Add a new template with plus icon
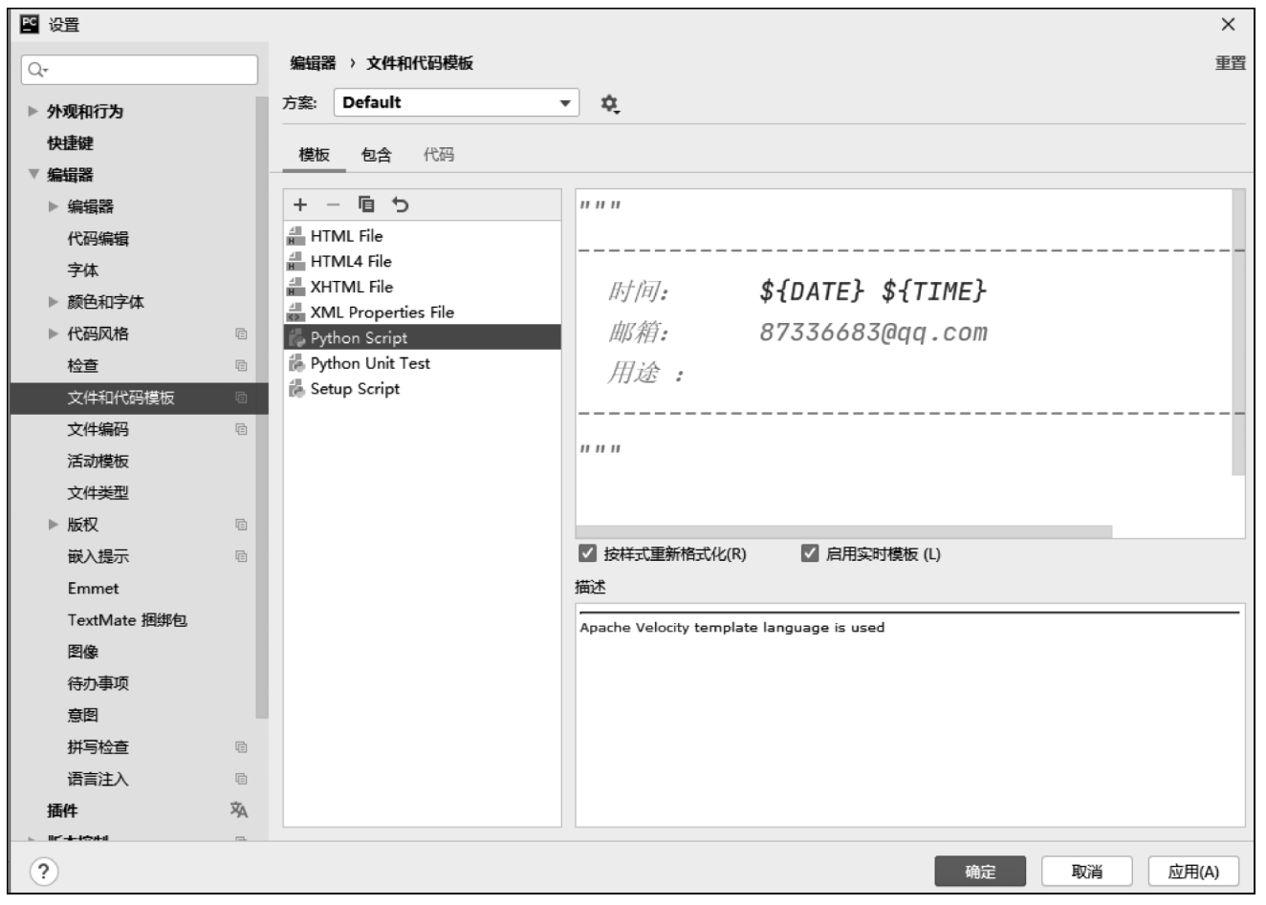Viewport: 1266px width, 905px height. [300, 205]
